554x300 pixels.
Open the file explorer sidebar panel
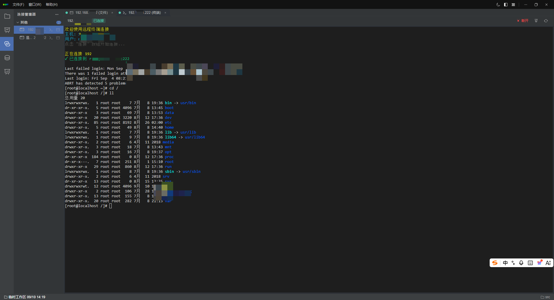point(7,16)
